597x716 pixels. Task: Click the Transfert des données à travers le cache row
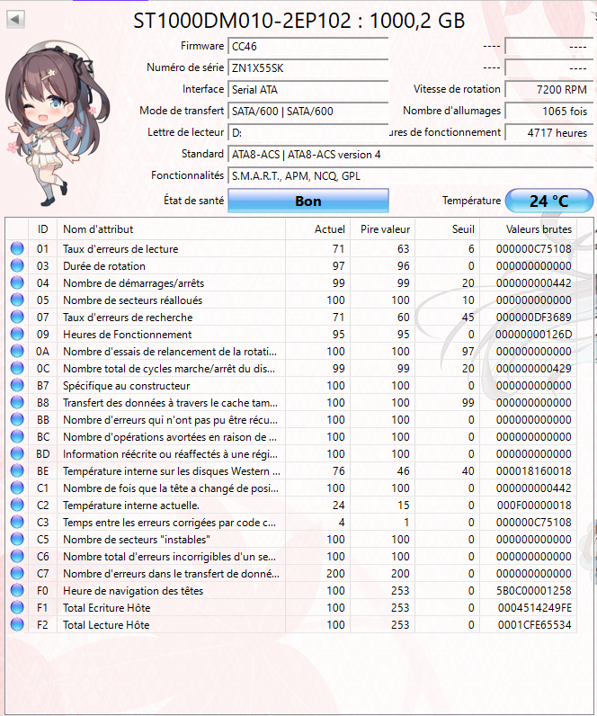click(x=291, y=402)
